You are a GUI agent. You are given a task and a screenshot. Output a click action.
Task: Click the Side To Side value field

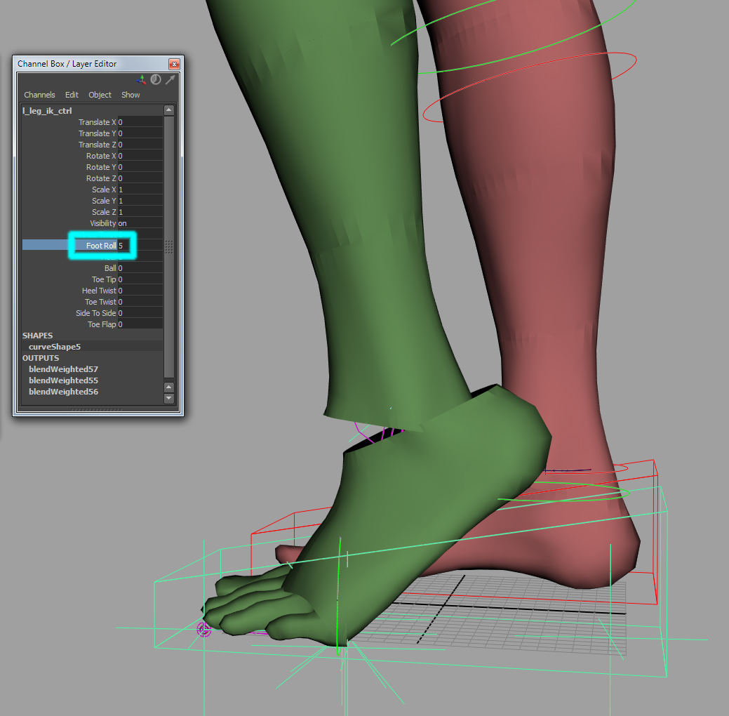click(140, 313)
